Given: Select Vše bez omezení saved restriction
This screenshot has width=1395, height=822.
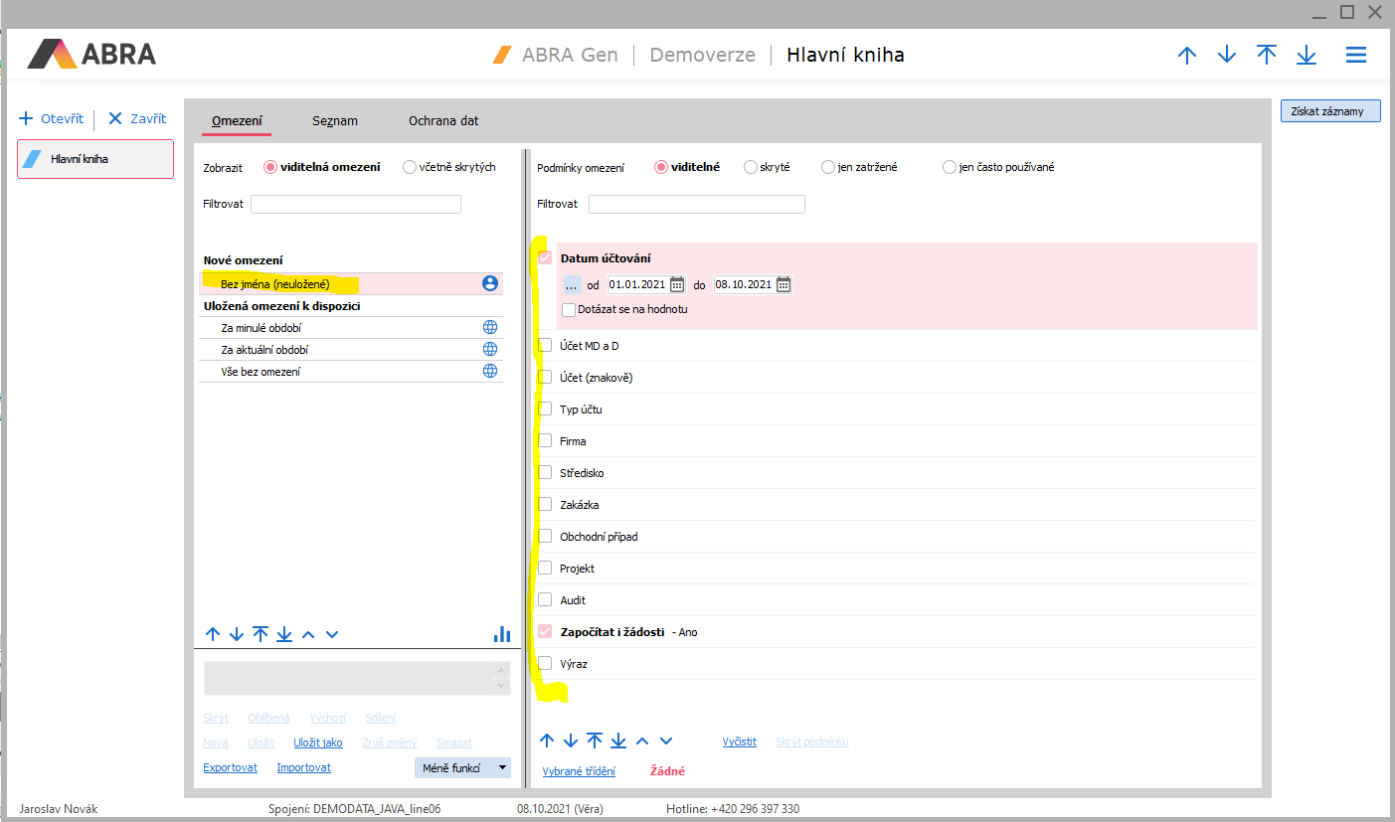Looking at the screenshot, I should coord(261,372).
